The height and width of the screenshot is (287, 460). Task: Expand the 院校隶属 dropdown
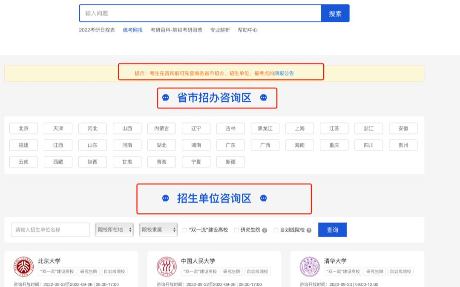coord(158,230)
